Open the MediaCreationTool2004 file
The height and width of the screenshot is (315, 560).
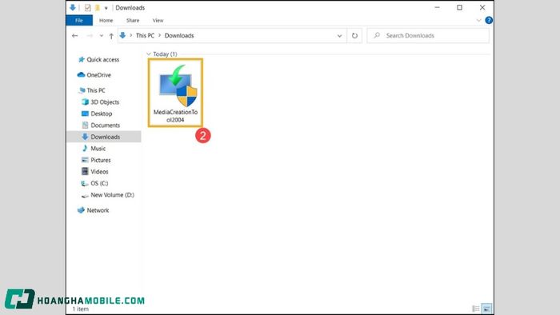pos(175,93)
